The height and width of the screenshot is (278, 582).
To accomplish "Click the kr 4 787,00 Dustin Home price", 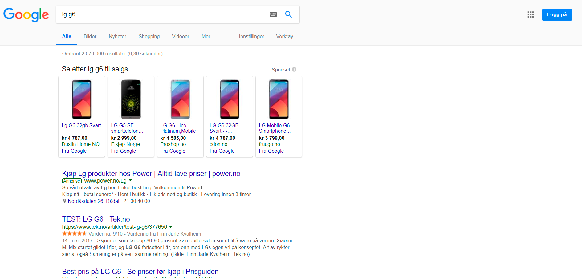I will [x=75, y=138].
